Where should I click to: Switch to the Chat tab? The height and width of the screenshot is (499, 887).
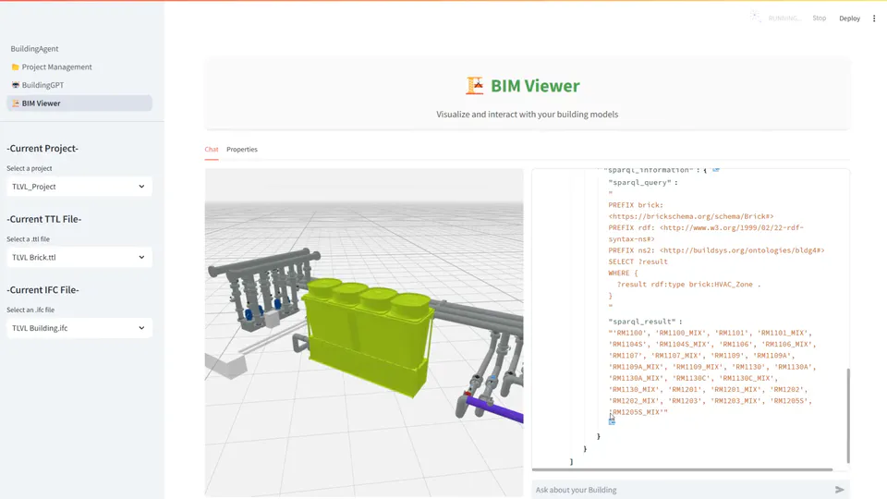[211, 150]
